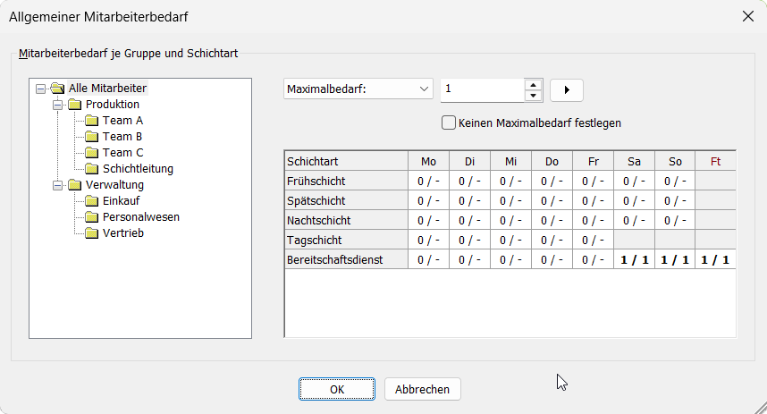Select Einkauf label in the tree
767x414 pixels.
(122, 201)
